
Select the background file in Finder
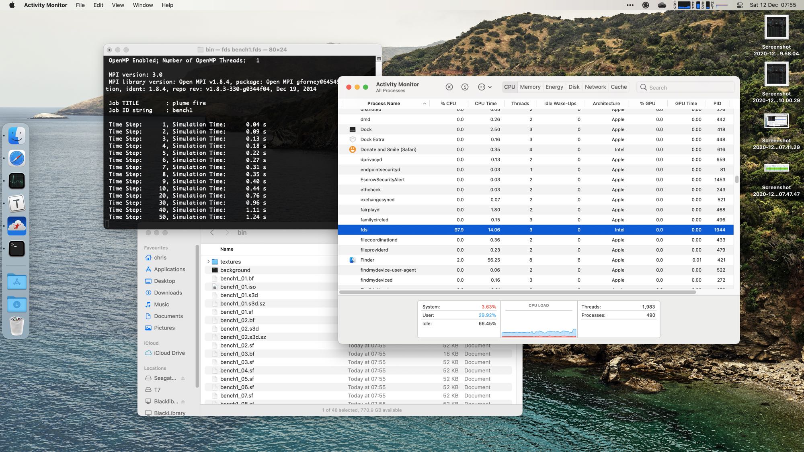point(235,270)
